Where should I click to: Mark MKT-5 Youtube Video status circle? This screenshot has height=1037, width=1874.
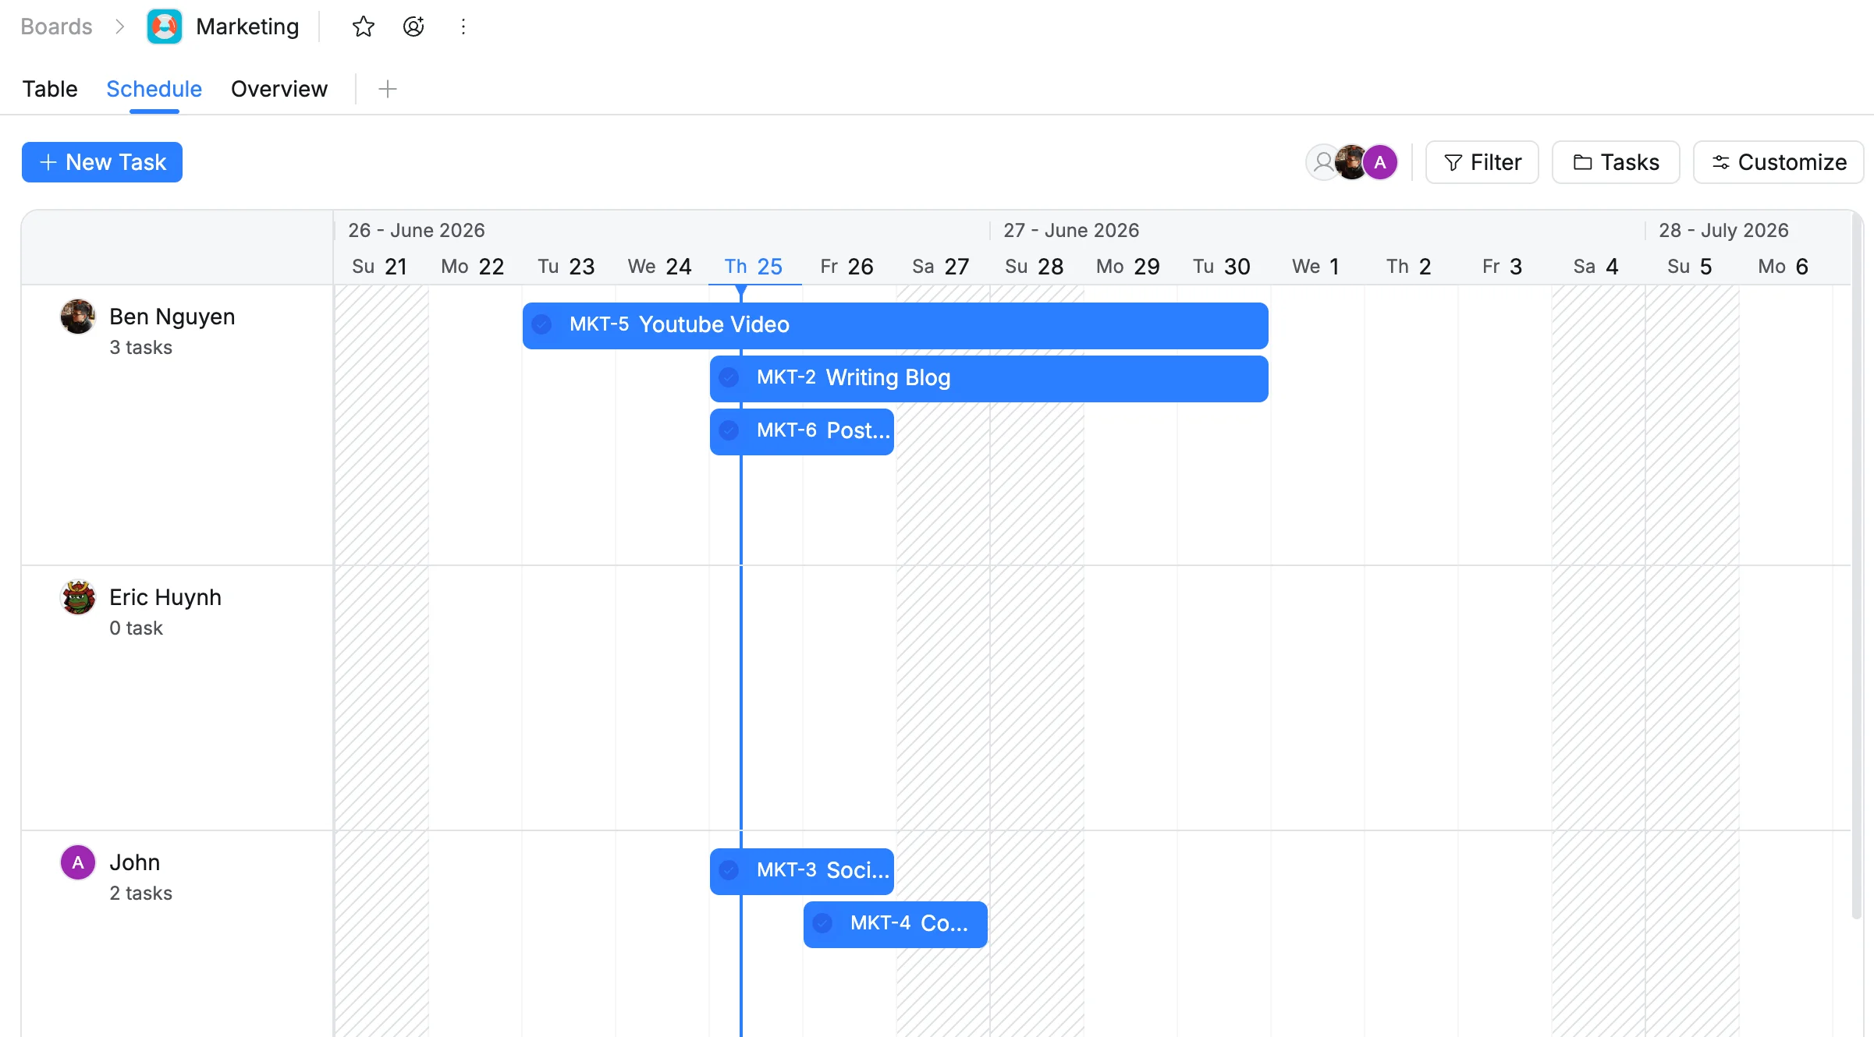[542, 324]
